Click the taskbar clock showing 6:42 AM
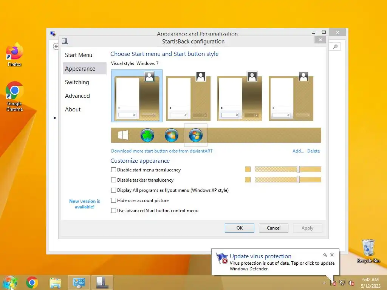 pos(370,283)
